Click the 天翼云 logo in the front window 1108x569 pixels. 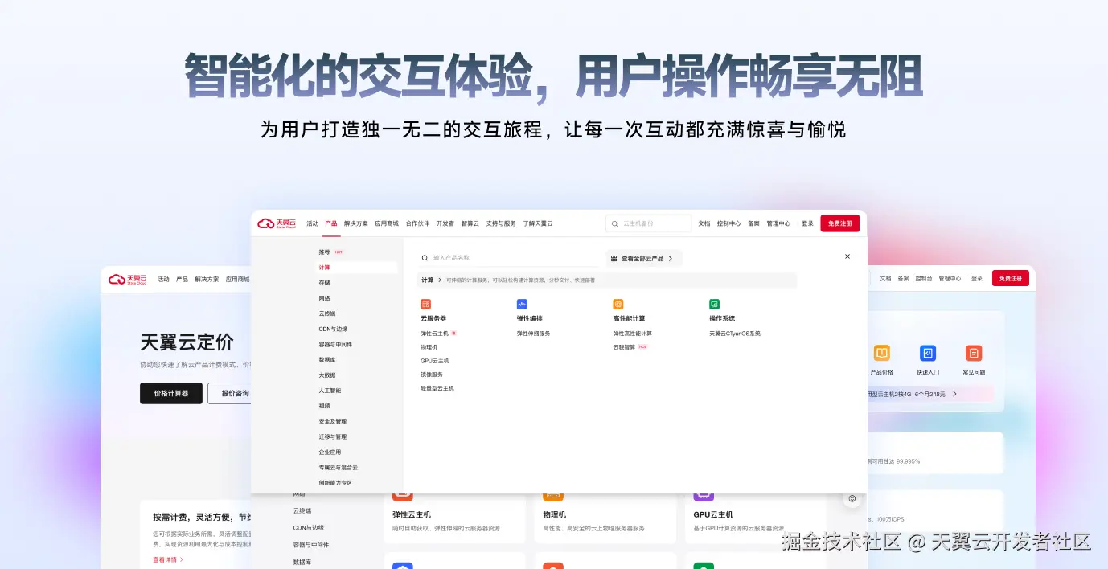point(277,223)
